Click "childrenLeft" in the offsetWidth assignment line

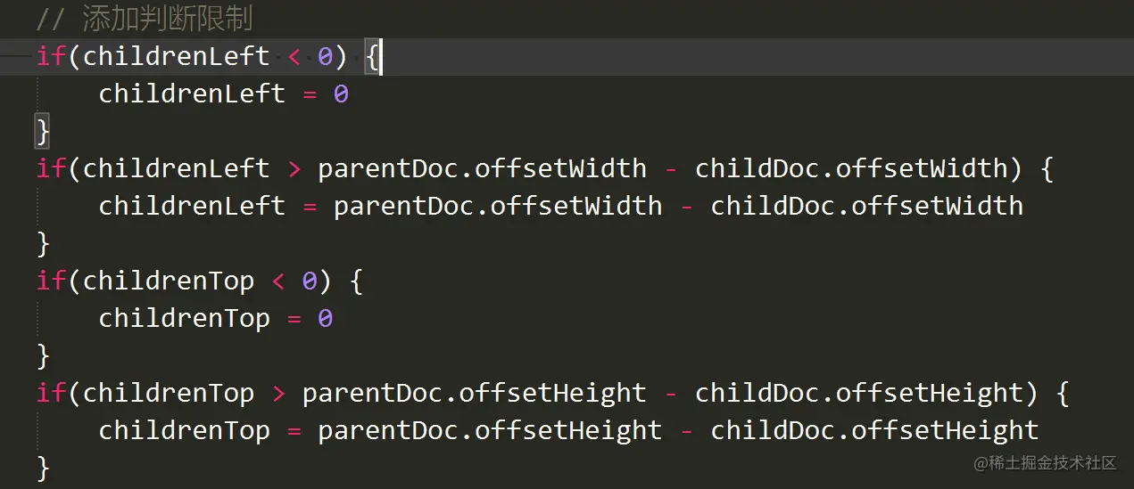point(192,206)
